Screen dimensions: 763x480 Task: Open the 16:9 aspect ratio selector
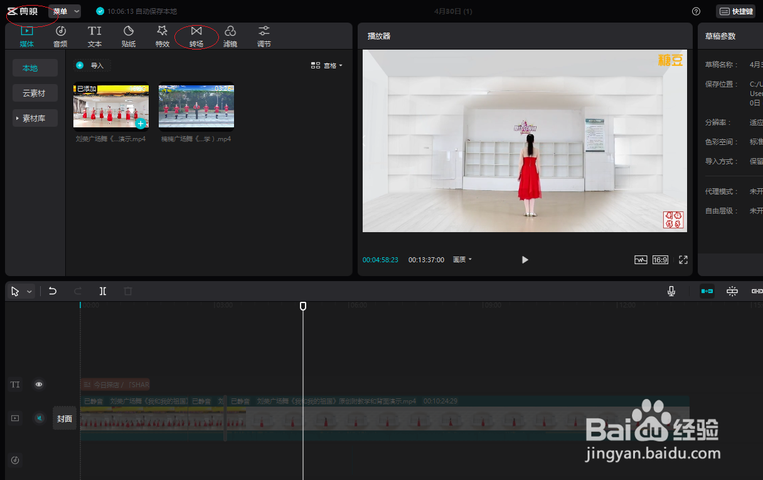pyautogui.click(x=660, y=260)
